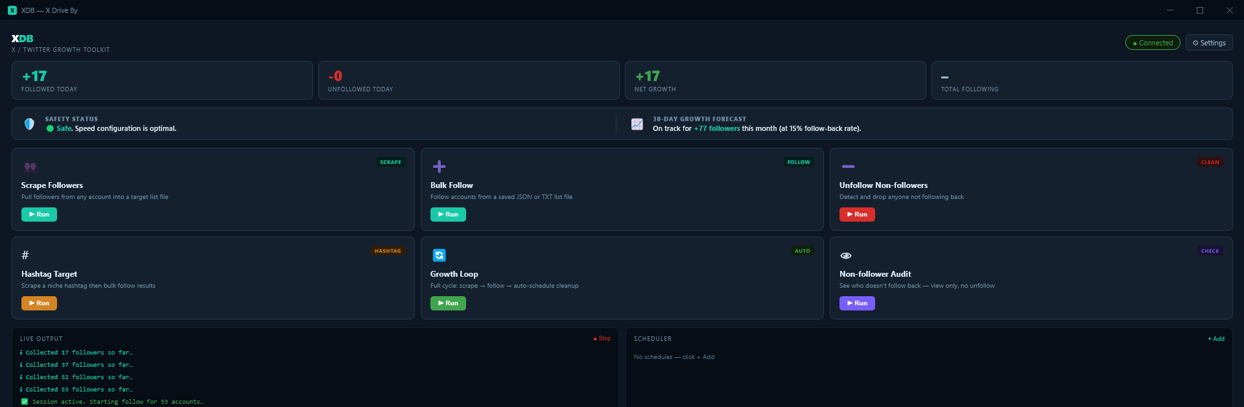Image resolution: width=1244 pixels, height=407 pixels.
Task: Click the LIVE OUTPUT panel header
Action: coord(41,339)
